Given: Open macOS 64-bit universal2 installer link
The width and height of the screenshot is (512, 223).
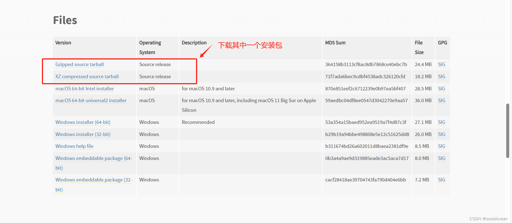Looking at the screenshot, I should click(91, 100).
